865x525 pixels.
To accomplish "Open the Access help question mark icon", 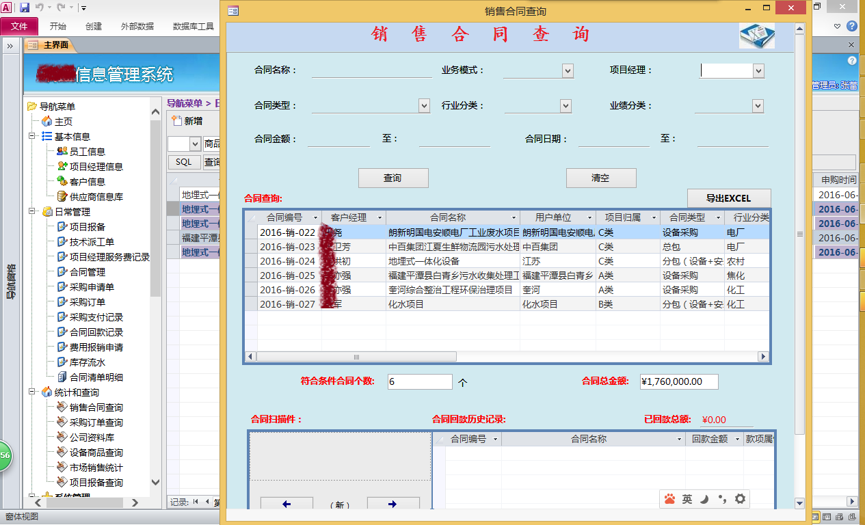I will [852, 26].
